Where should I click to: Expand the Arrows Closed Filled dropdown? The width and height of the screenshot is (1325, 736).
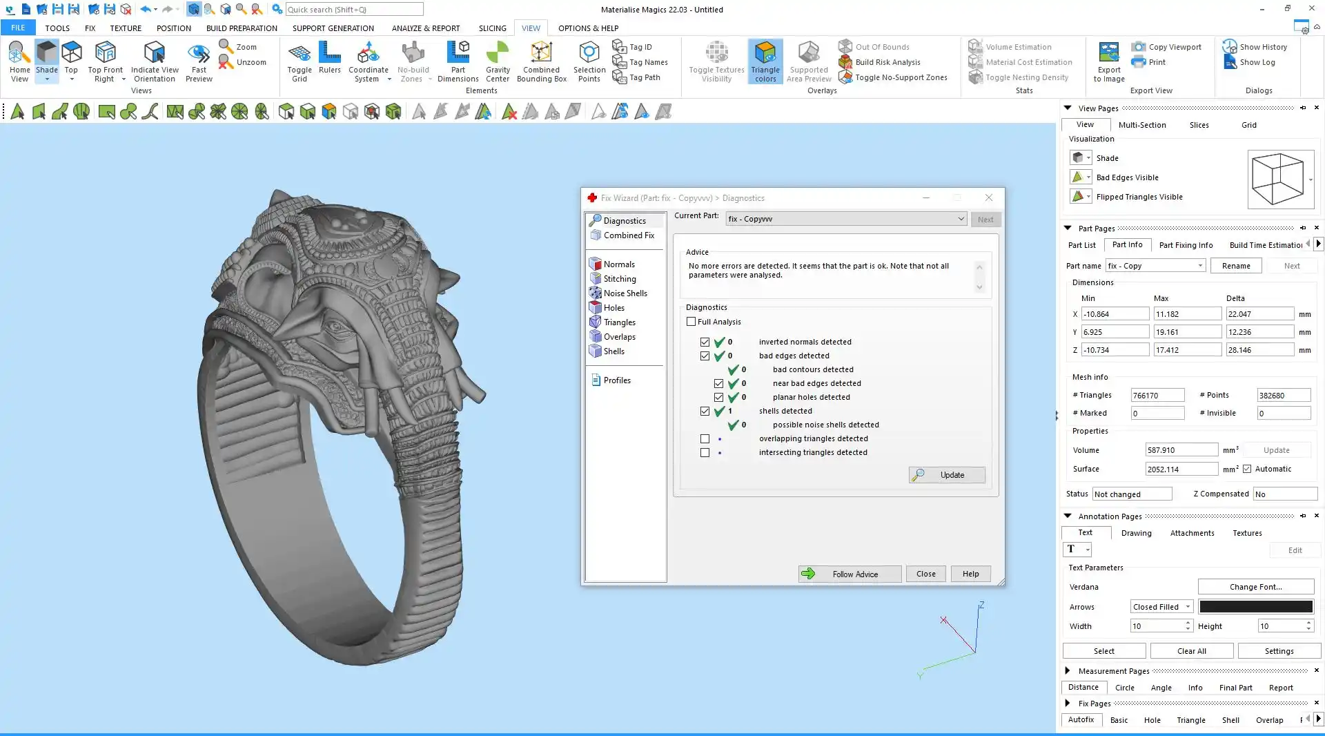point(1188,607)
